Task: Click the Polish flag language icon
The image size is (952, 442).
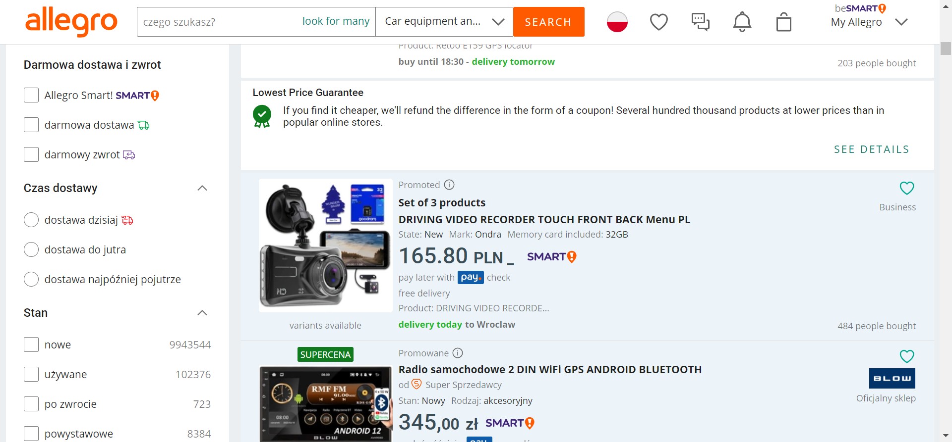Action: [617, 22]
